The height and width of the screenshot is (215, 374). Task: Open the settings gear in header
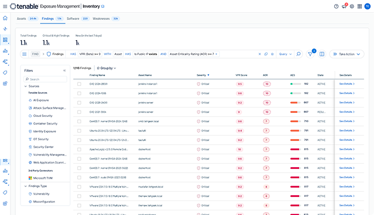click(x=352, y=6)
